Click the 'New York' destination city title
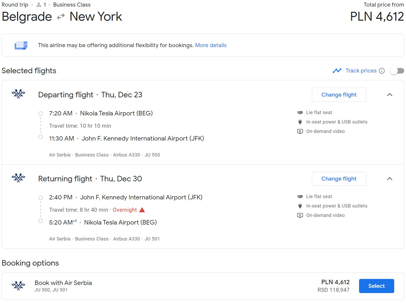Viewport: 406px width, 303px height. point(96,17)
